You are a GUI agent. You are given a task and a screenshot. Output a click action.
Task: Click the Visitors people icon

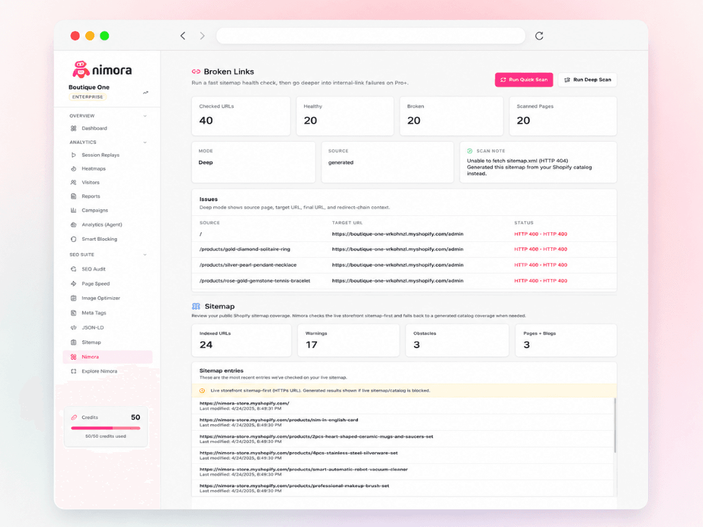tap(74, 182)
